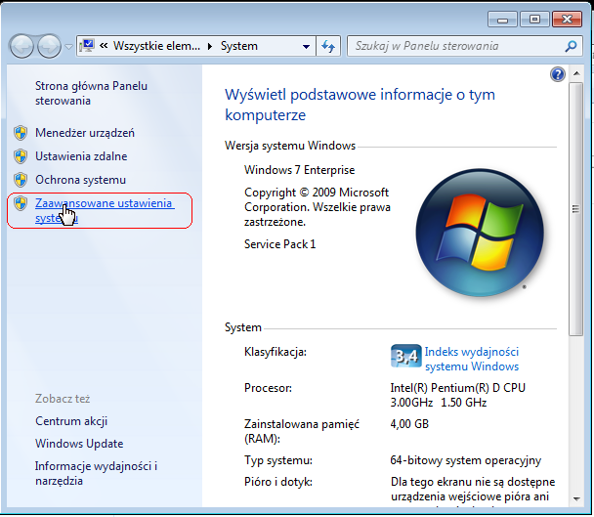This screenshot has height=517, width=594.
Task: Expand the arrow between Wszystkie elem... and System
Action: point(210,47)
